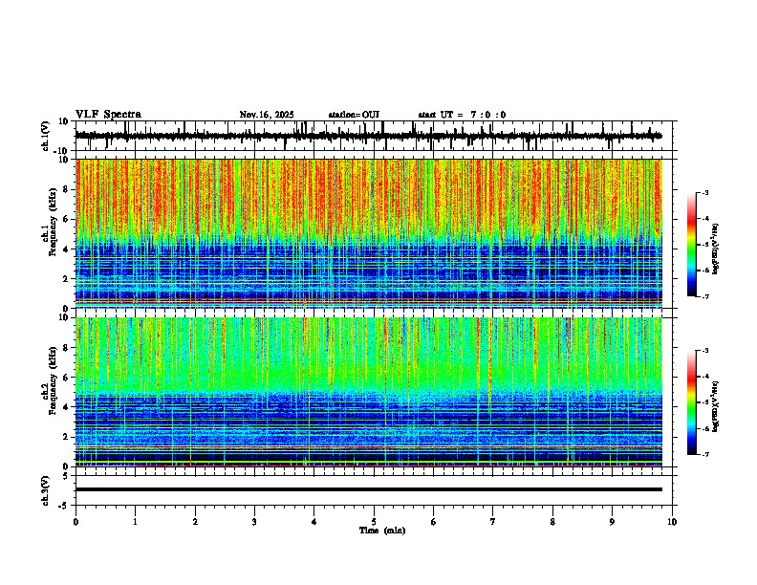Click the "3" tick on the time axis
The width and height of the screenshot is (757, 585).
tap(254, 522)
